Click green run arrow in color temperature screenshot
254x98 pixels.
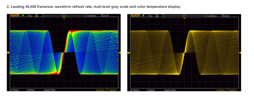pos(23,15)
